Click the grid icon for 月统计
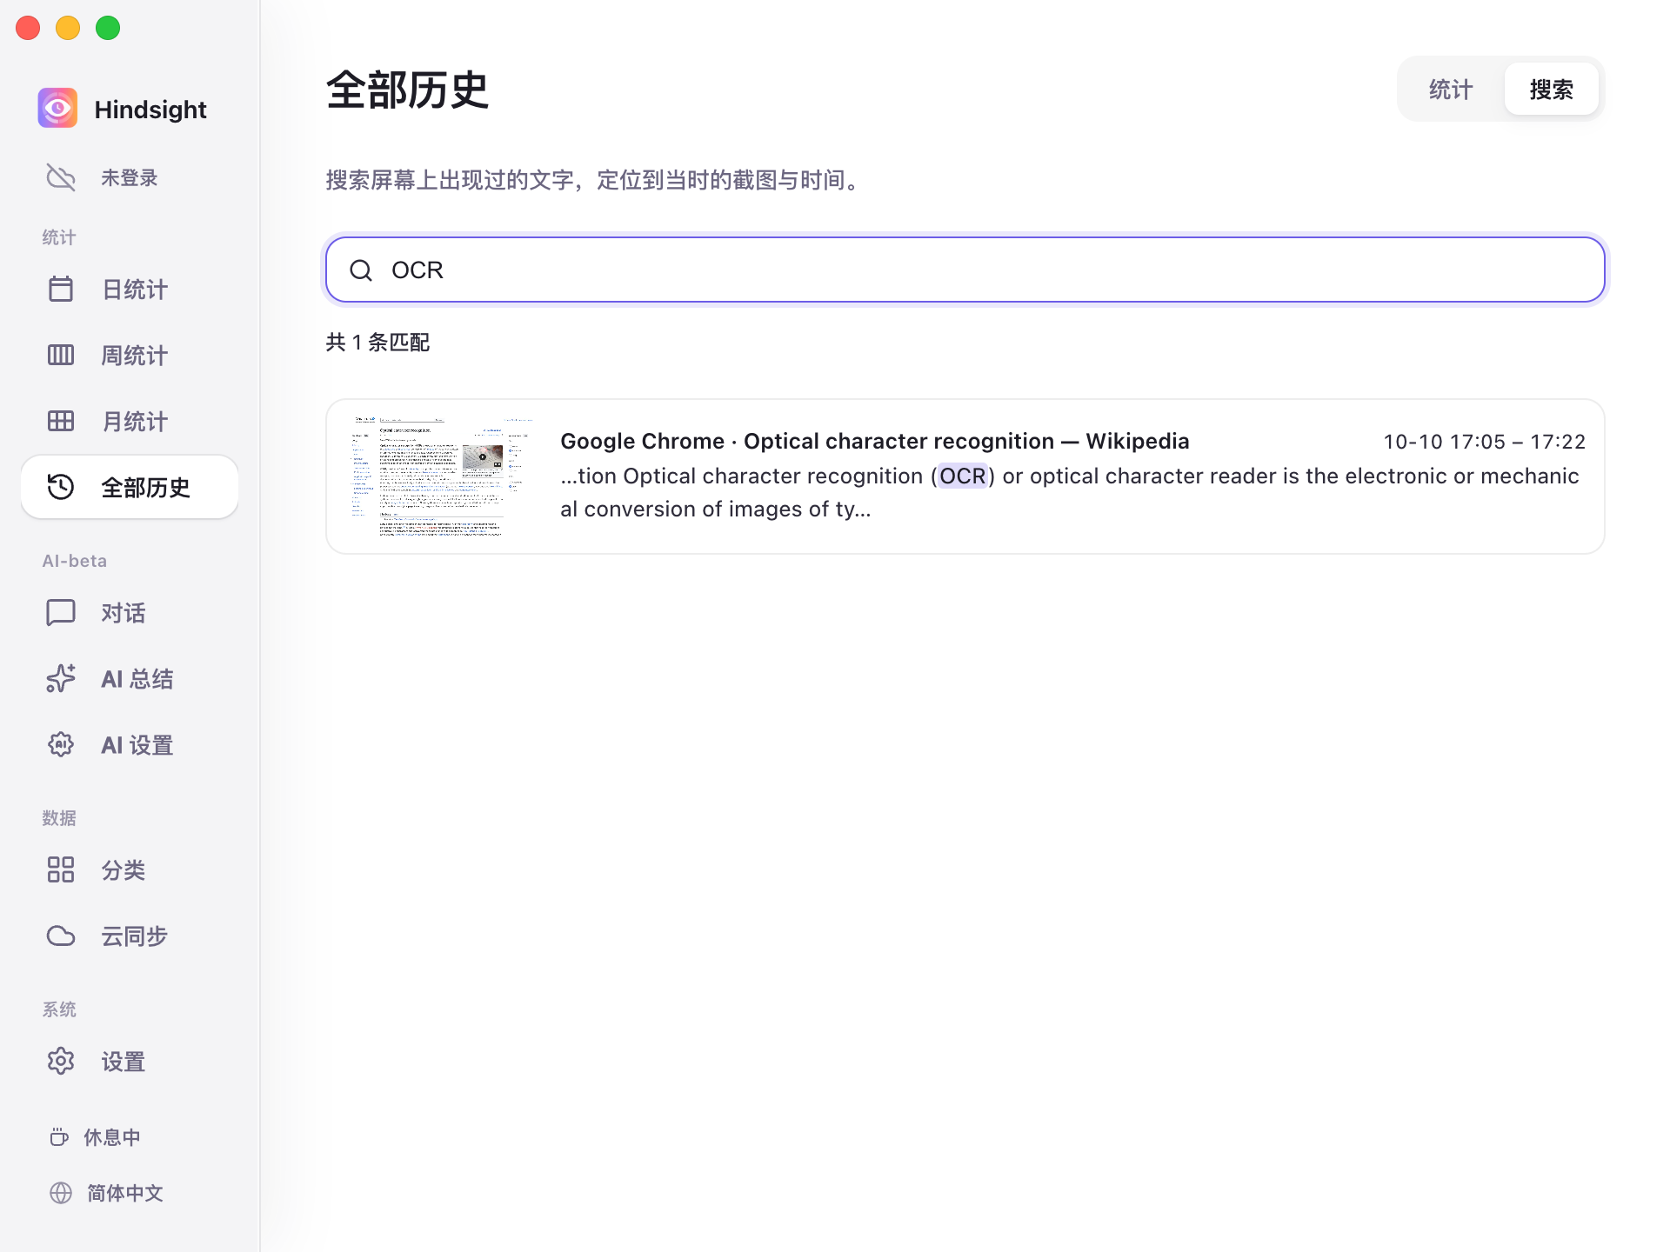This screenshot has width=1670, height=1252. click(x=61, y=421)
